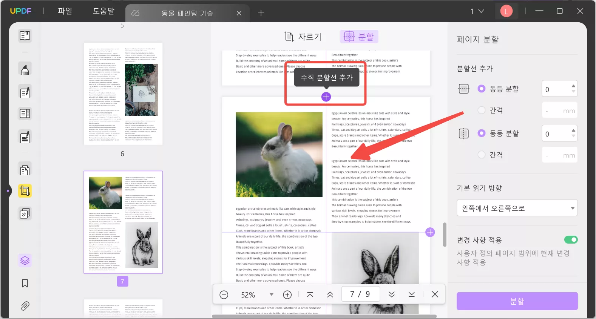This screenshot has height=319, width=596.
Task: Increase horizontal equal split count
Action: tap(573, 86)
